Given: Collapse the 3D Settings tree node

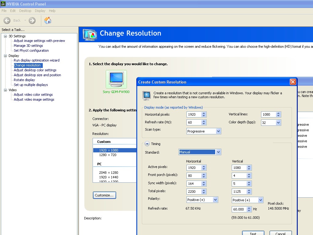Looking at the screenshot, I should click(x=6, y=36).
